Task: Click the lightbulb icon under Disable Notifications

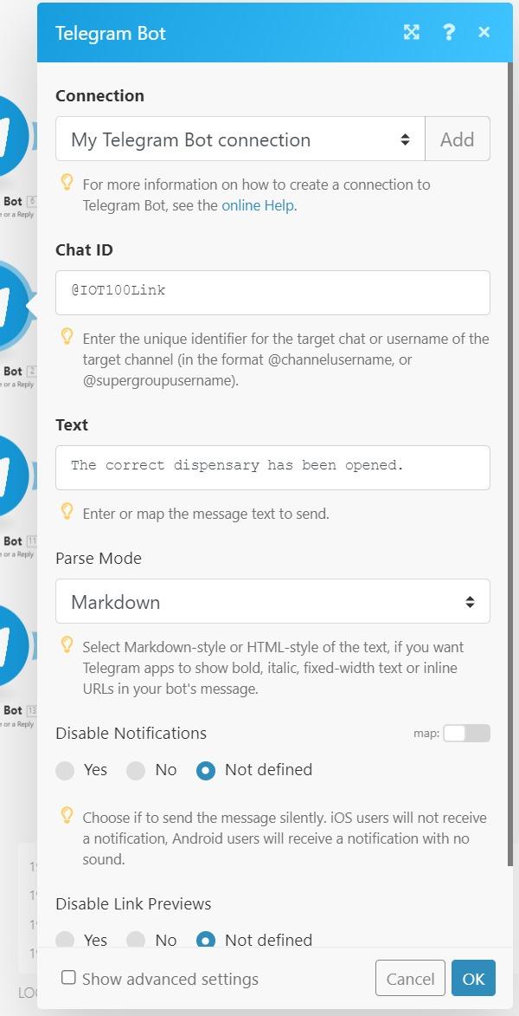Action: pyautogui.click(x=66, y=816)
